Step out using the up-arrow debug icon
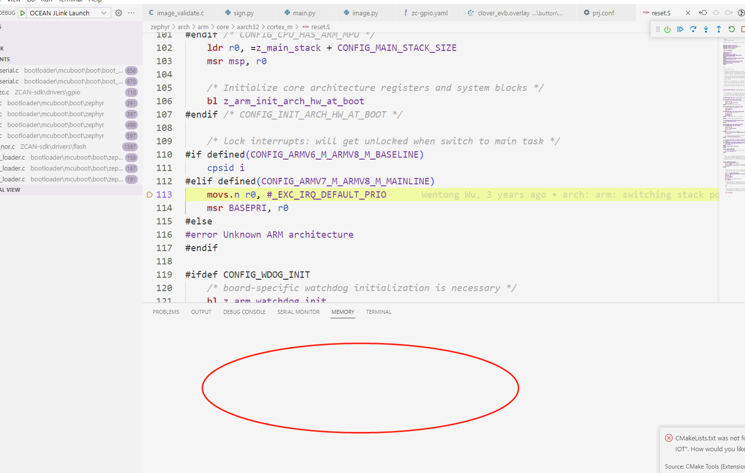The width and height of the screenshot is (745, 473). click(719, 30)
